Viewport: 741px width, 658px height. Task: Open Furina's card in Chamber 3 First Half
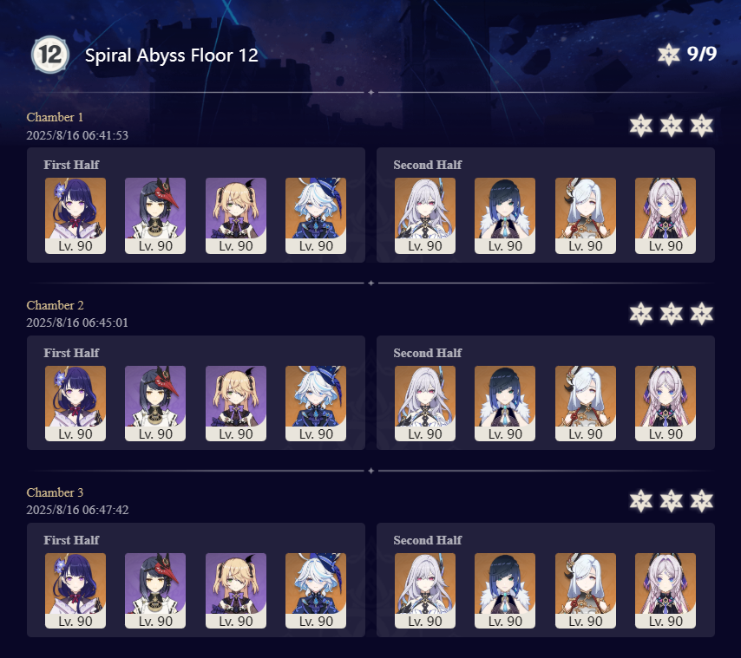coord(316,591)
